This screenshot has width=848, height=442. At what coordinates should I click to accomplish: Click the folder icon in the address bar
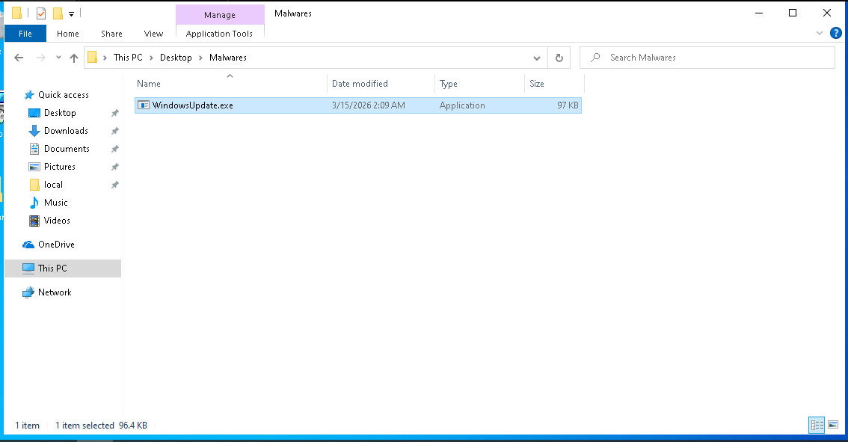pos(93,57)
